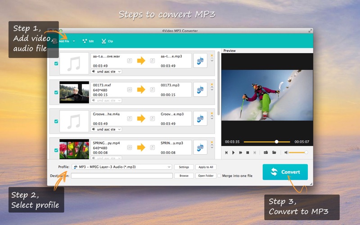Seek on the preview progress bar

267,142
